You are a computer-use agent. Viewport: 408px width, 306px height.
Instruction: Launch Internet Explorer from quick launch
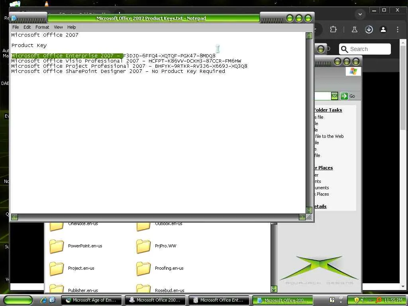point(44,300)
